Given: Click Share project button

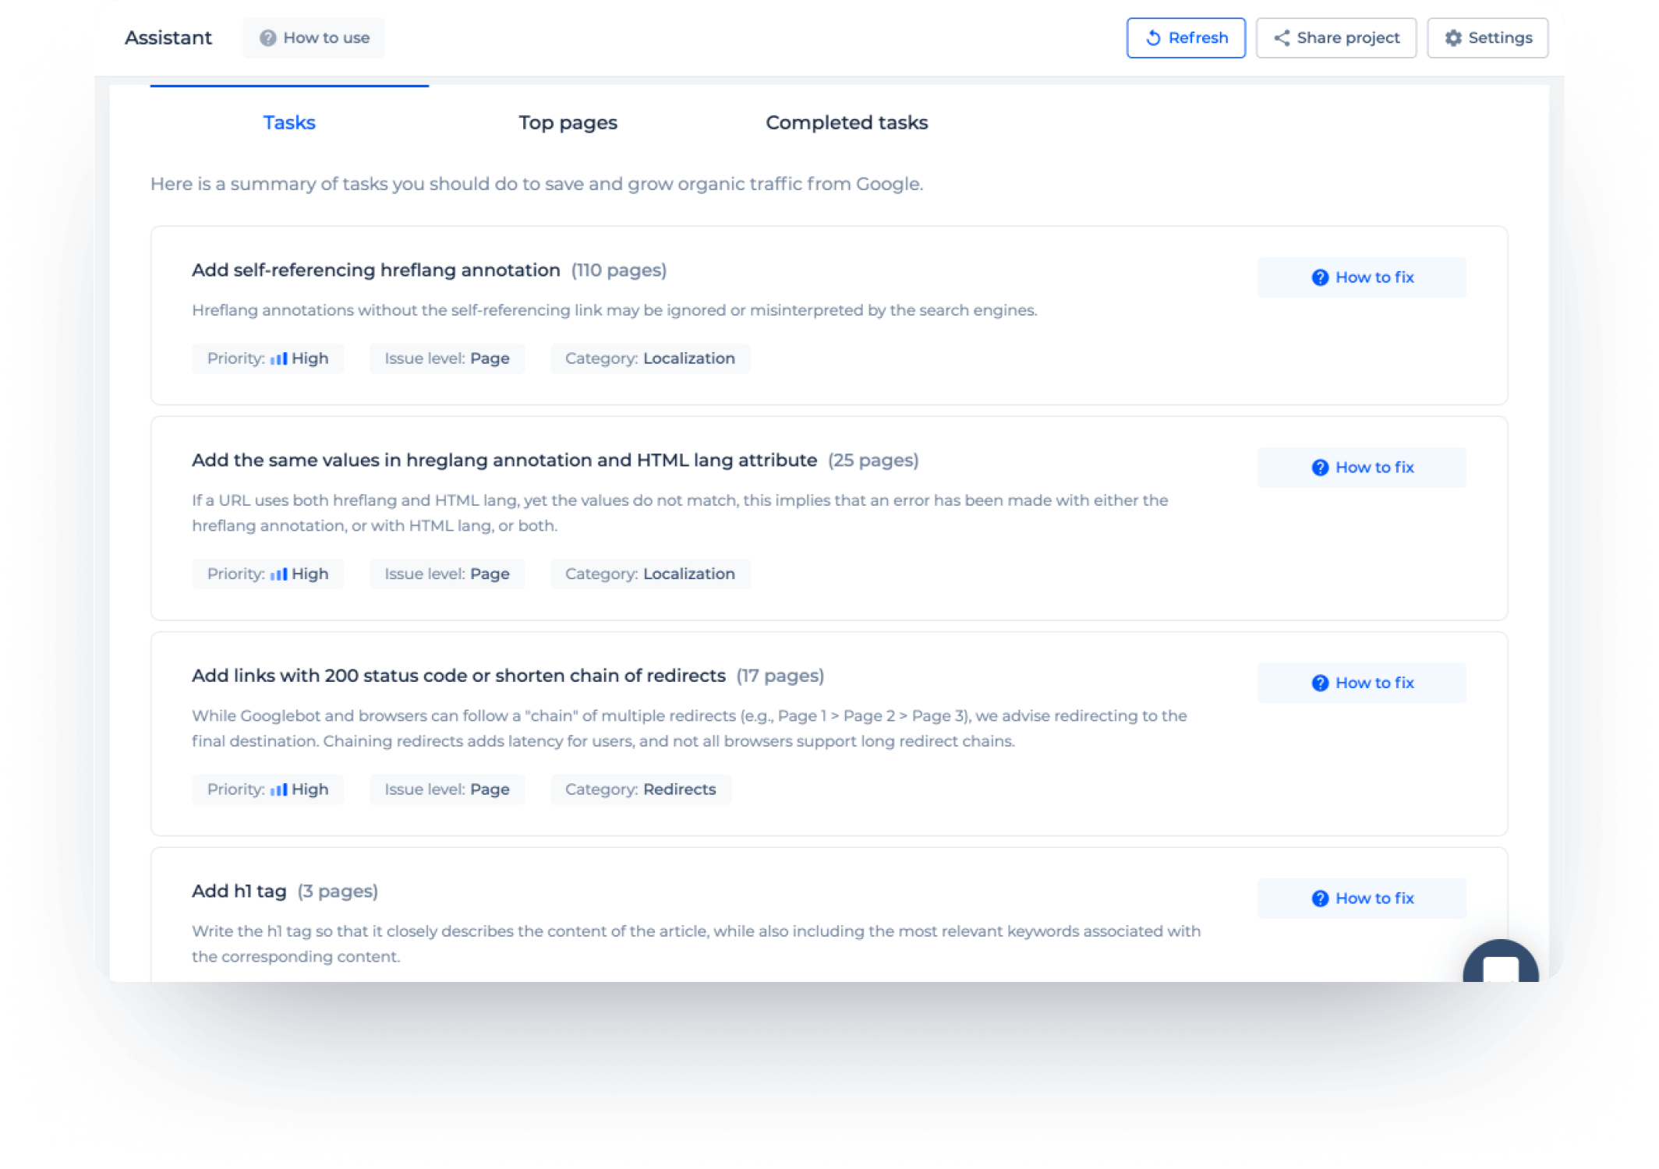Looking at the screenshot, I should click(x=1338, y=37).
